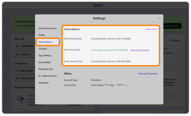Viewport: 191px width, 116px height.
Task: Open three-dot menu on Classroom assignment card
Action: [x=178, y=75]
